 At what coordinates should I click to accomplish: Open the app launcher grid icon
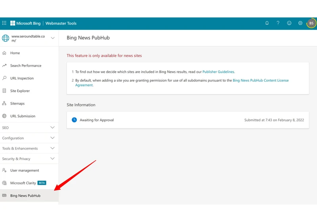click(x=4, y=23)
